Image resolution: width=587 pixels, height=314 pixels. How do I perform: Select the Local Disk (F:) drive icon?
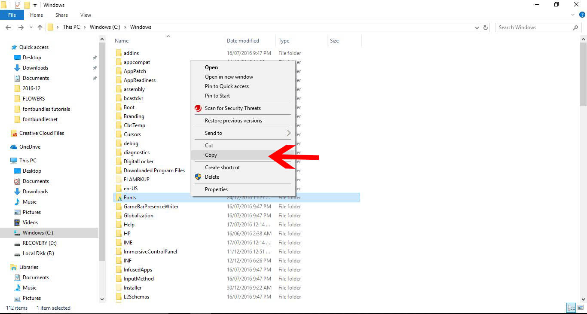click(17, 253)
